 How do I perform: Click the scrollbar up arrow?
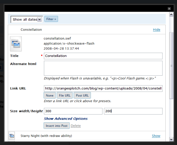pos(171,14)
